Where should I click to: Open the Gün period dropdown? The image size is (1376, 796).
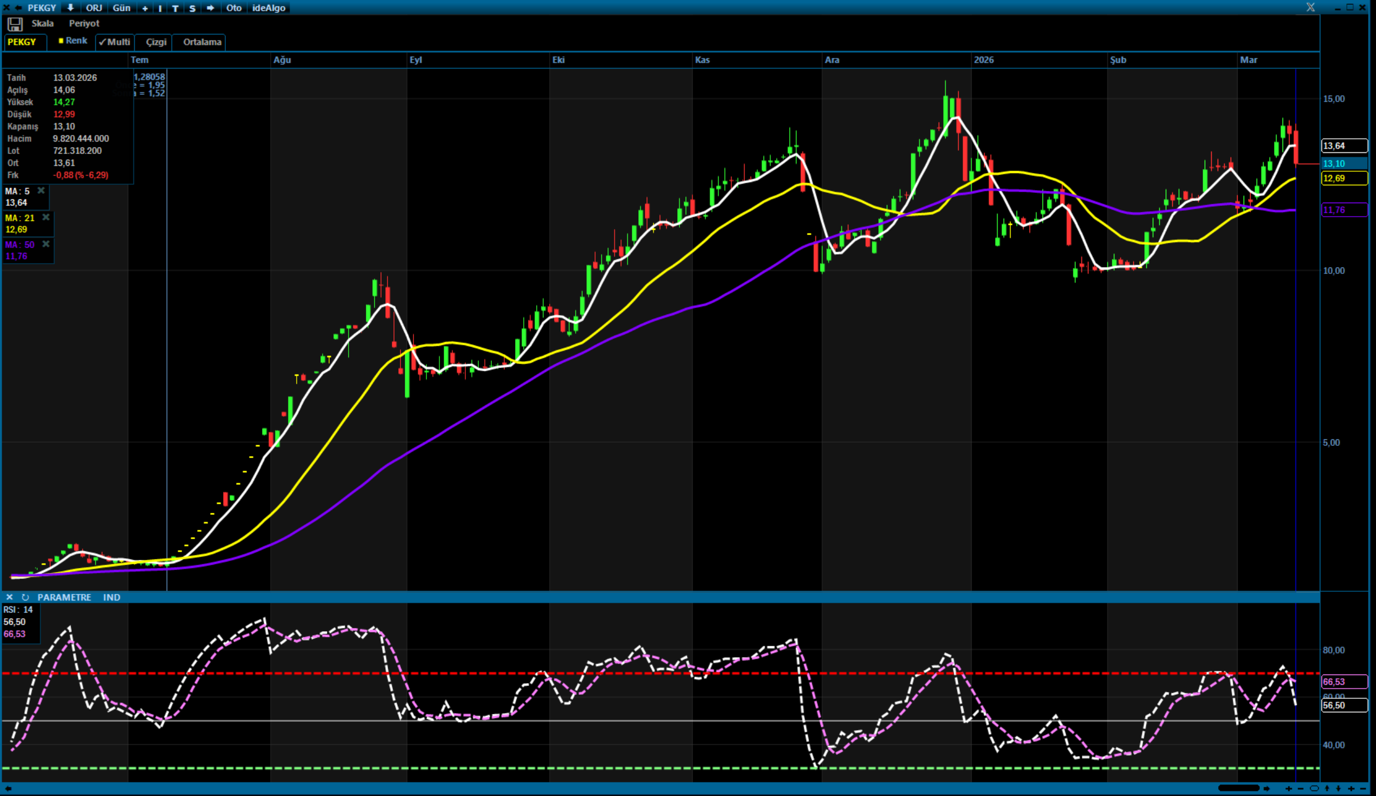pos(121,8)
